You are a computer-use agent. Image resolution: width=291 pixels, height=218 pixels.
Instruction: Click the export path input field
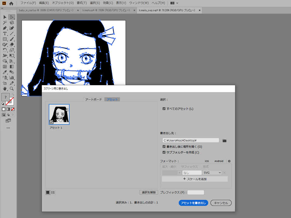[191, 140]
